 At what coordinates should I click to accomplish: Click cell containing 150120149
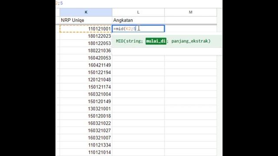[x=86, y=101]
